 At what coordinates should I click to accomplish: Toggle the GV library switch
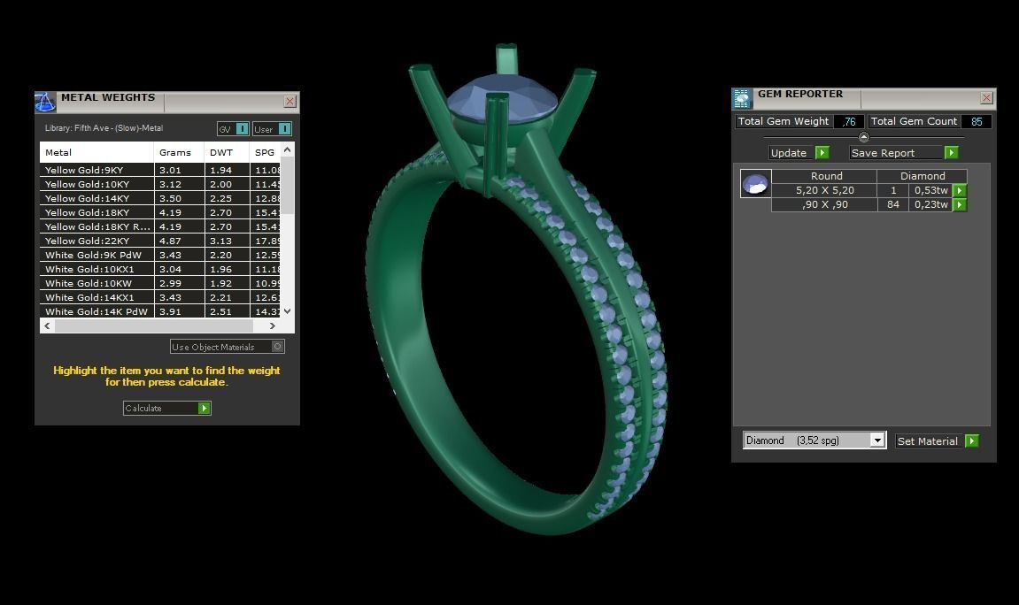point(242,128)
